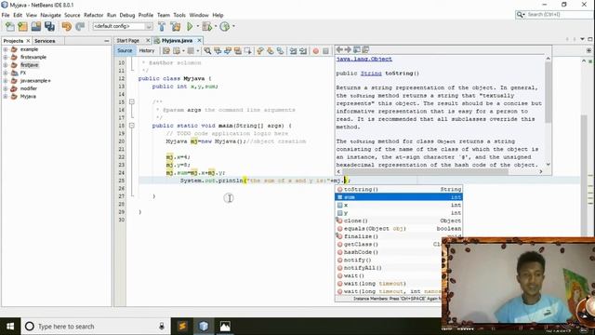Click the Javadoc popup vertical scrollbar thumb

[x=548, y=92]
